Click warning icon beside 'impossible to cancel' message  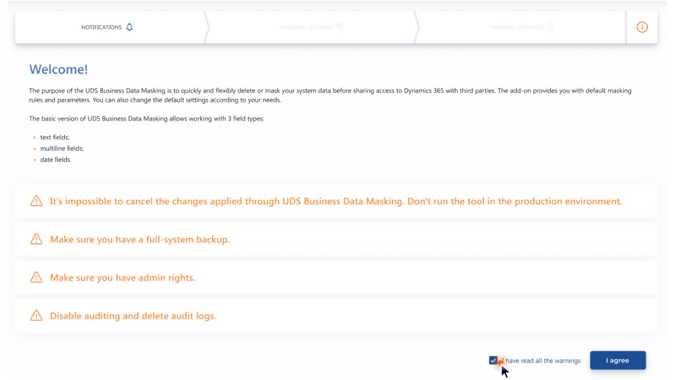coord(36,201)
